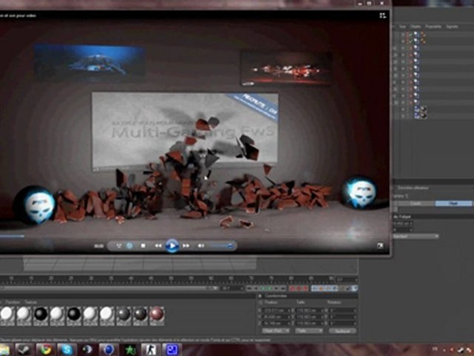Click the C4D timeline range slider bar
The width and height of the screenshot is (474, 356).
pyautogui.click(x=109, y=288)
